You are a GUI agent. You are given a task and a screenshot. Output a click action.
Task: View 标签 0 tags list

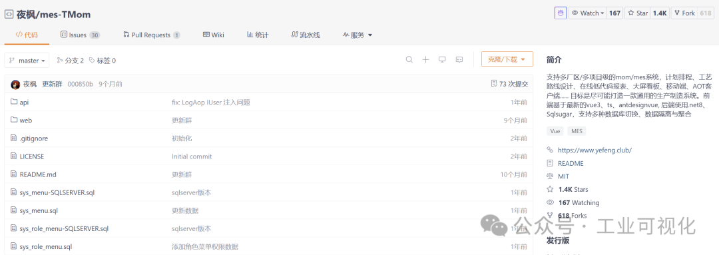pos(103,60)
